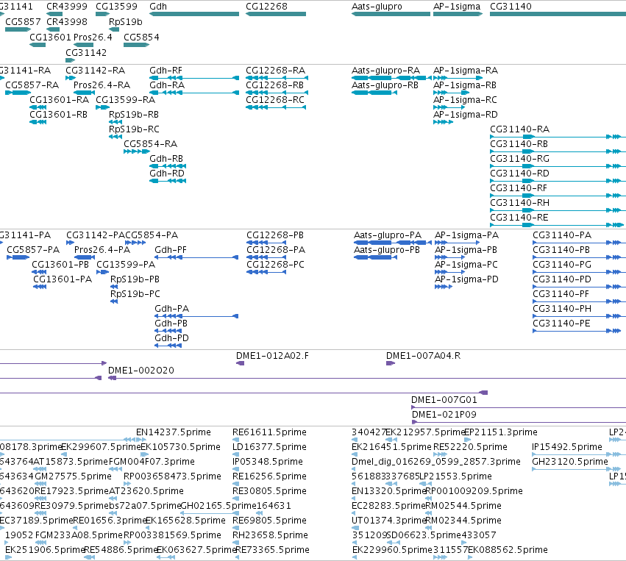Click the CG13599-RA transcript label
The width and height of the screenshot is (626, 561).
(x=125, y=100)
